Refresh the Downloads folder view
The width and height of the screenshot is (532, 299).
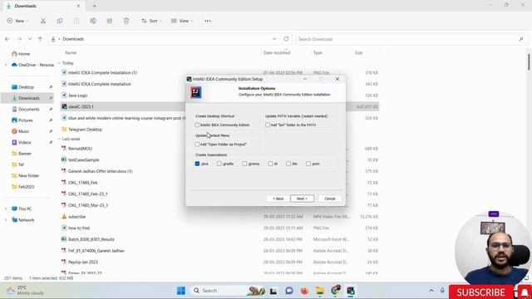click(x=286, y=39)
